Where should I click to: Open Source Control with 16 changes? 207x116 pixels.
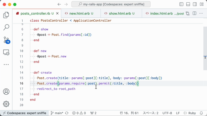point(6,40)
